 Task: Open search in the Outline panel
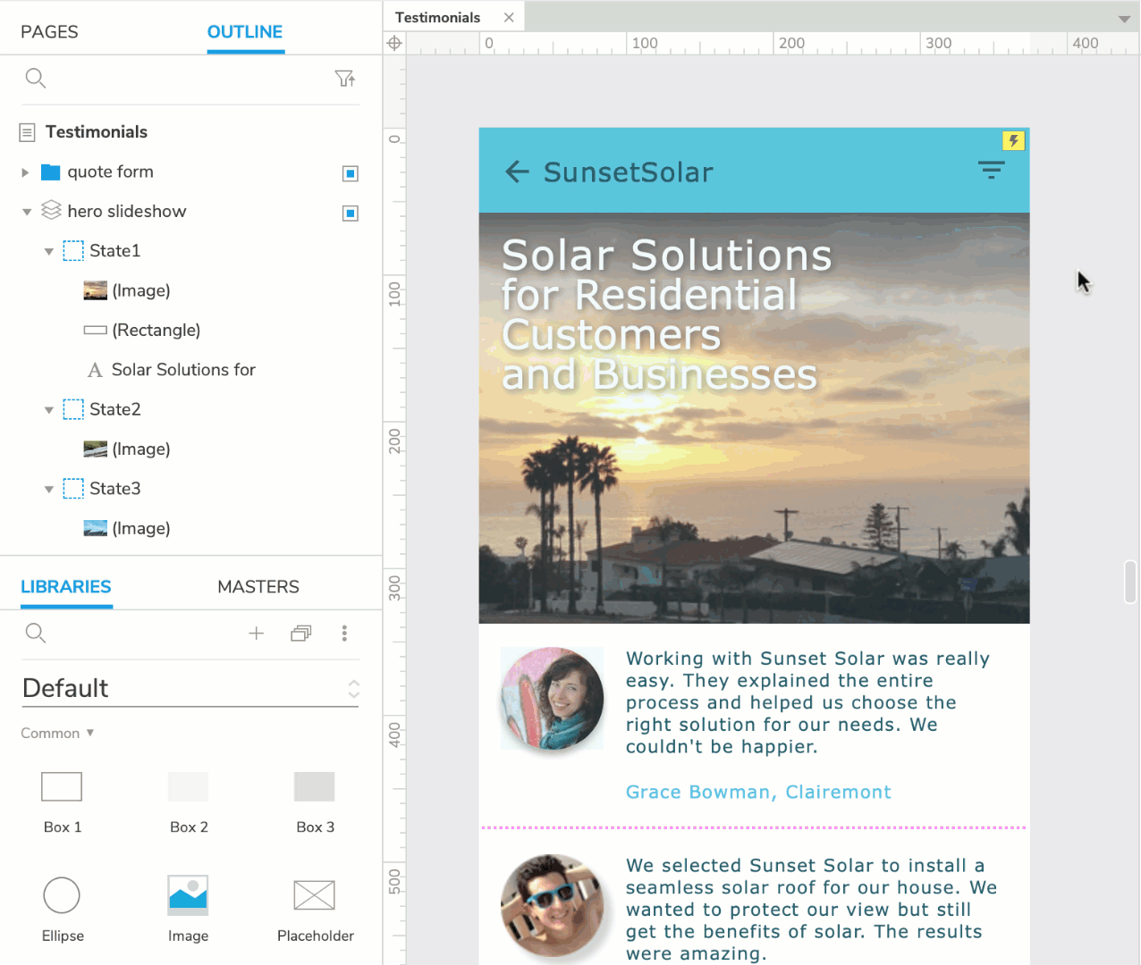tap(36, 78)
